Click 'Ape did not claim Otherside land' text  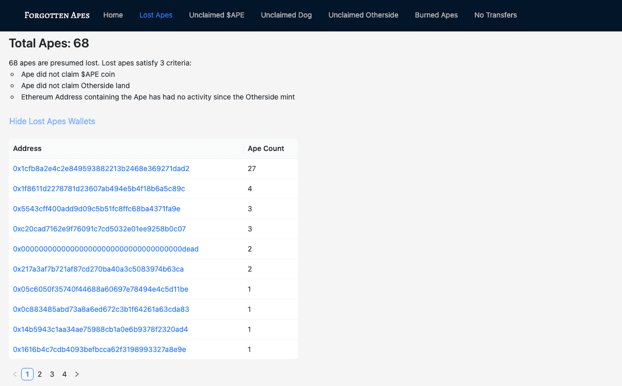[x=75, y=86]
